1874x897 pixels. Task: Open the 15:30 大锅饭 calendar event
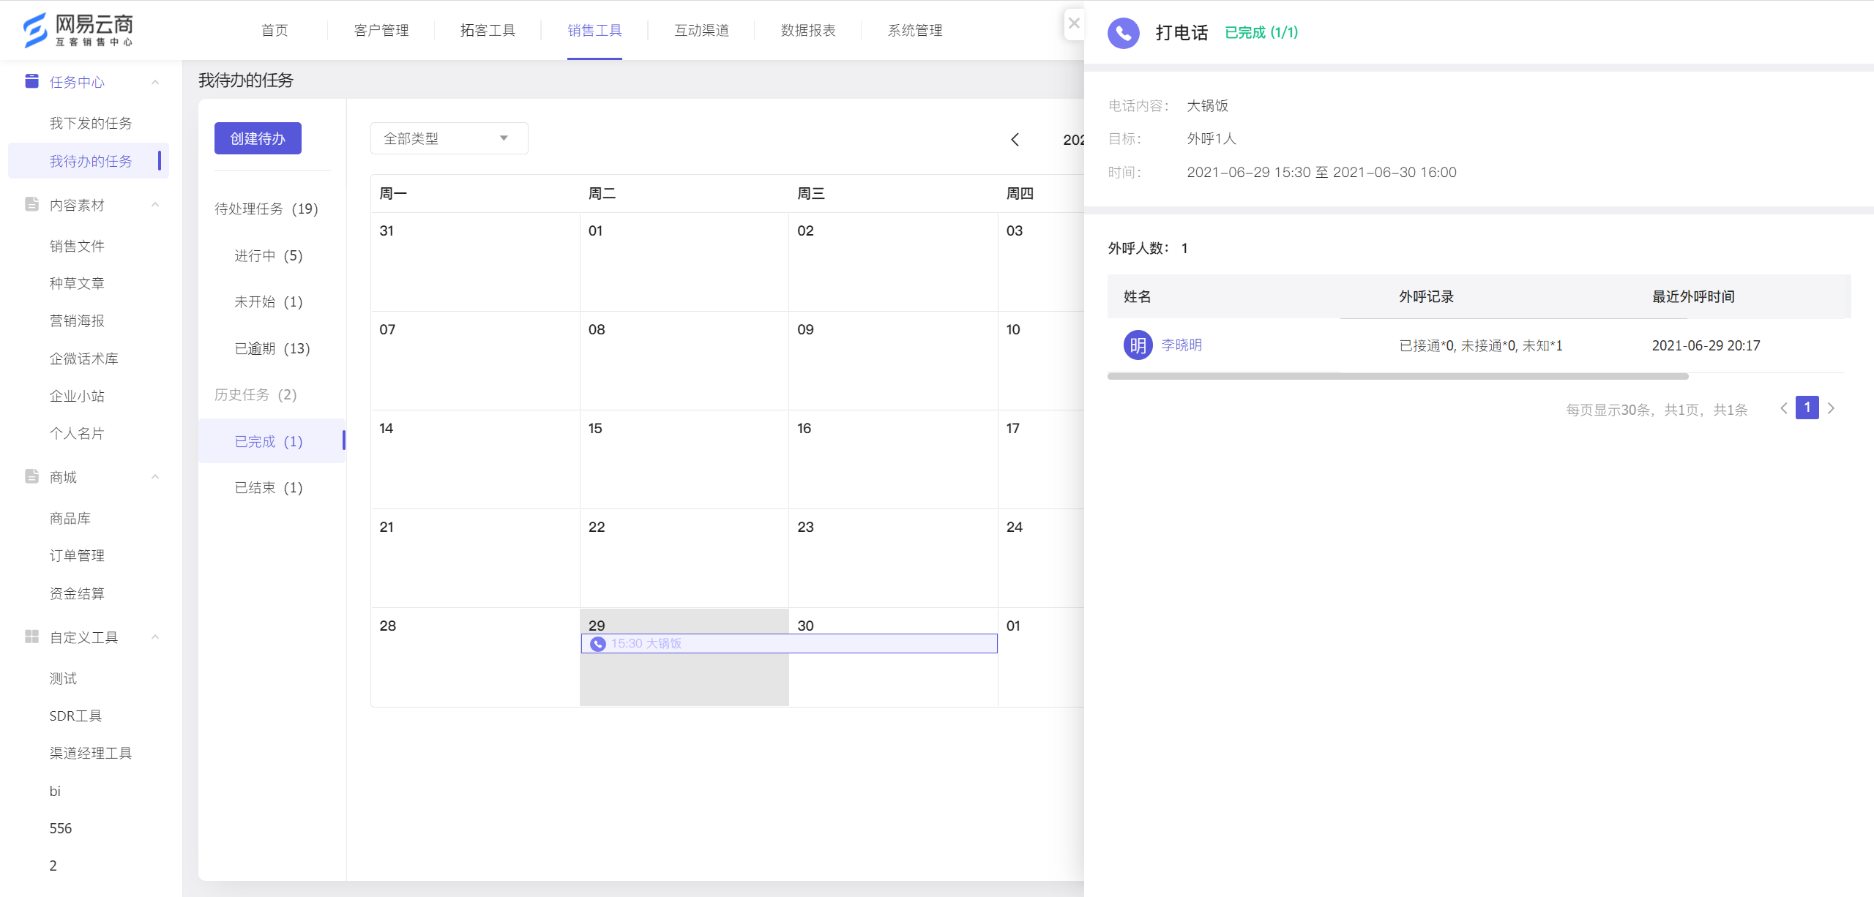pos(789,644)
